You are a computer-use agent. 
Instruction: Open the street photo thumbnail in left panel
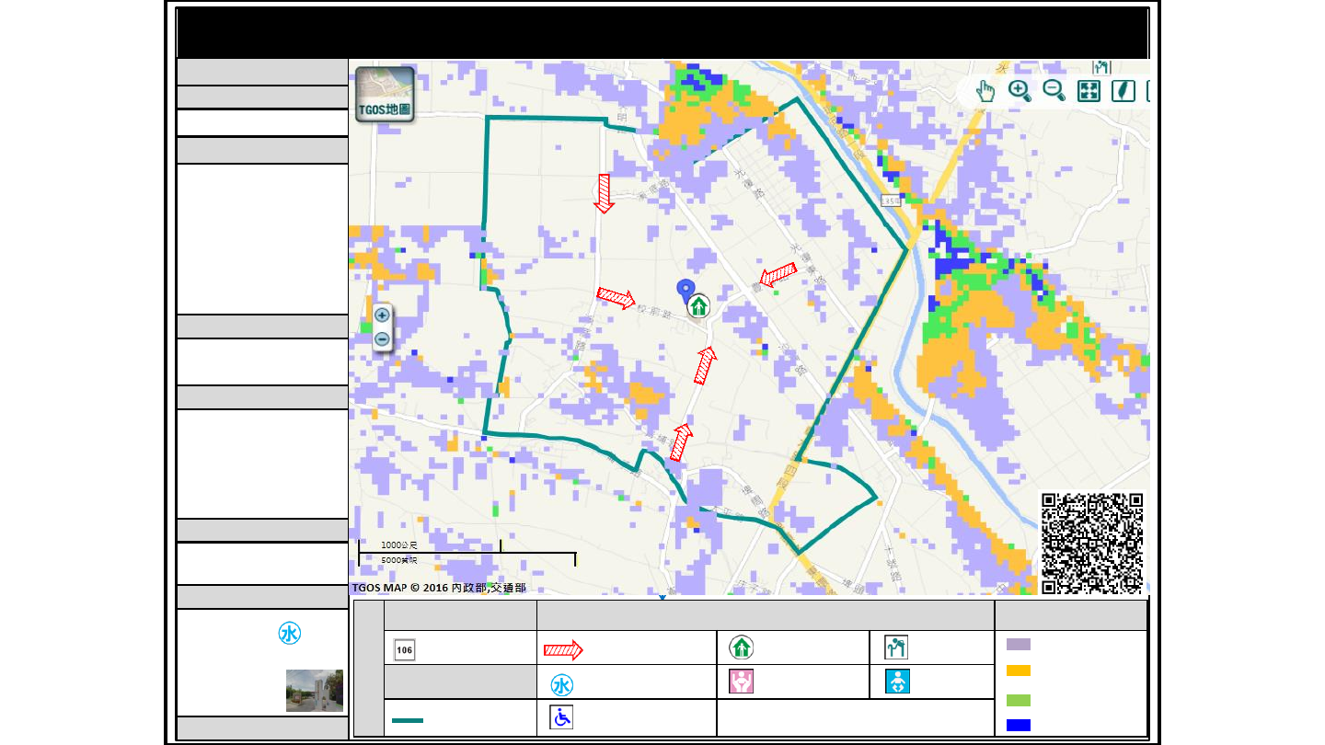point(315,691)
